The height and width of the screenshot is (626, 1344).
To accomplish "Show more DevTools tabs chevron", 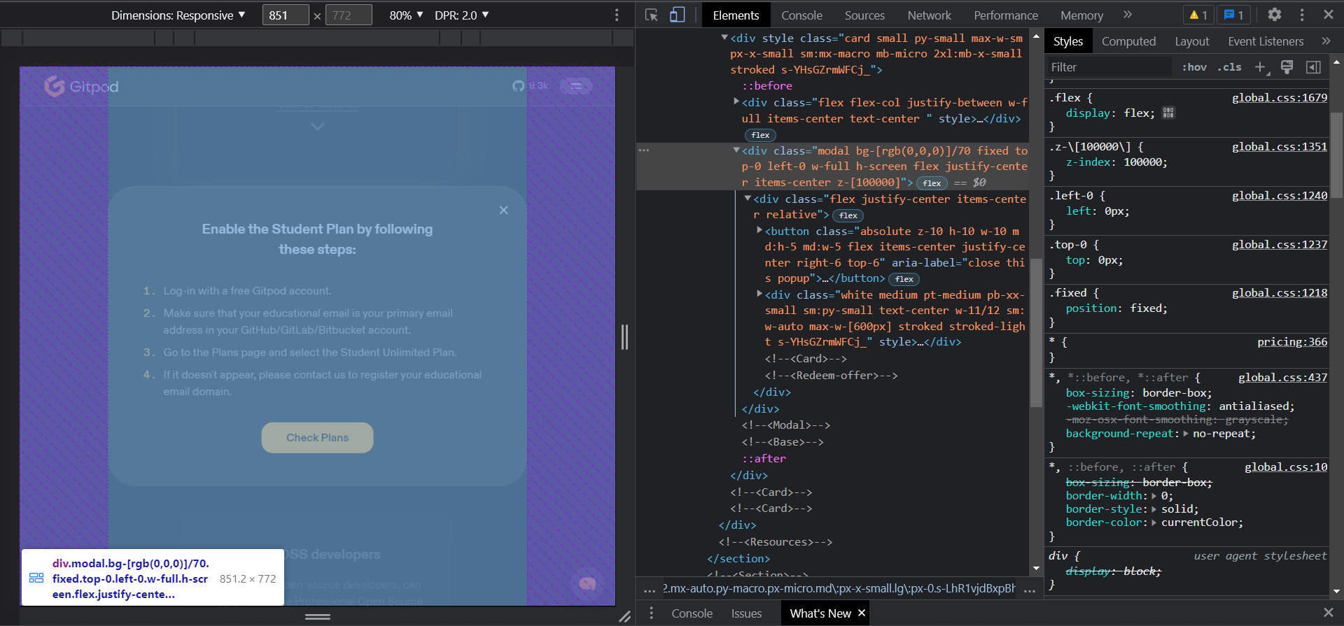I will 1128,15.
